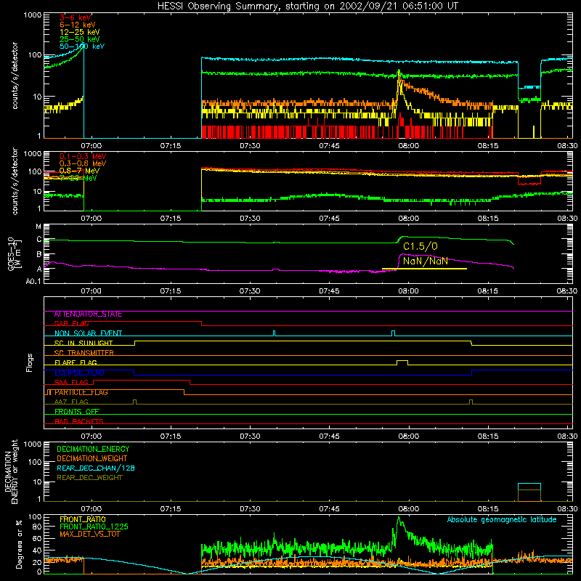Click the FRONTS_OFF flag label
This screenshot has height=581, width=581.
pyautogui.click(x=77, y=412)
